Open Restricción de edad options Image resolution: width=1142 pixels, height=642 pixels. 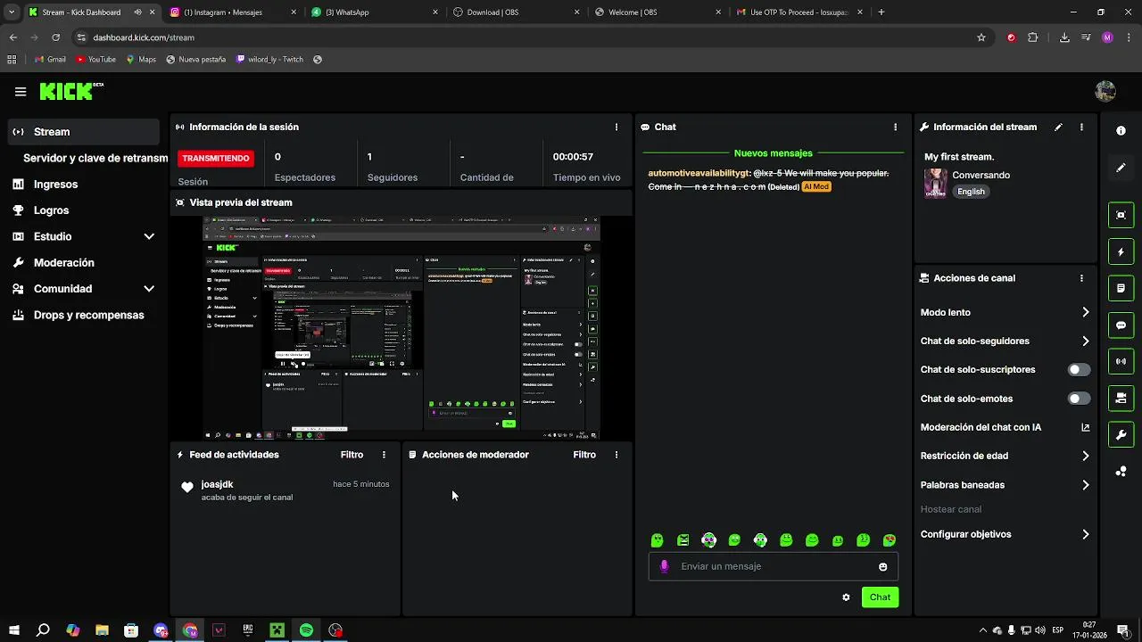(1005, 456)
